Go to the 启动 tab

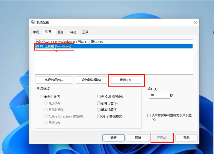pos(73,32)
